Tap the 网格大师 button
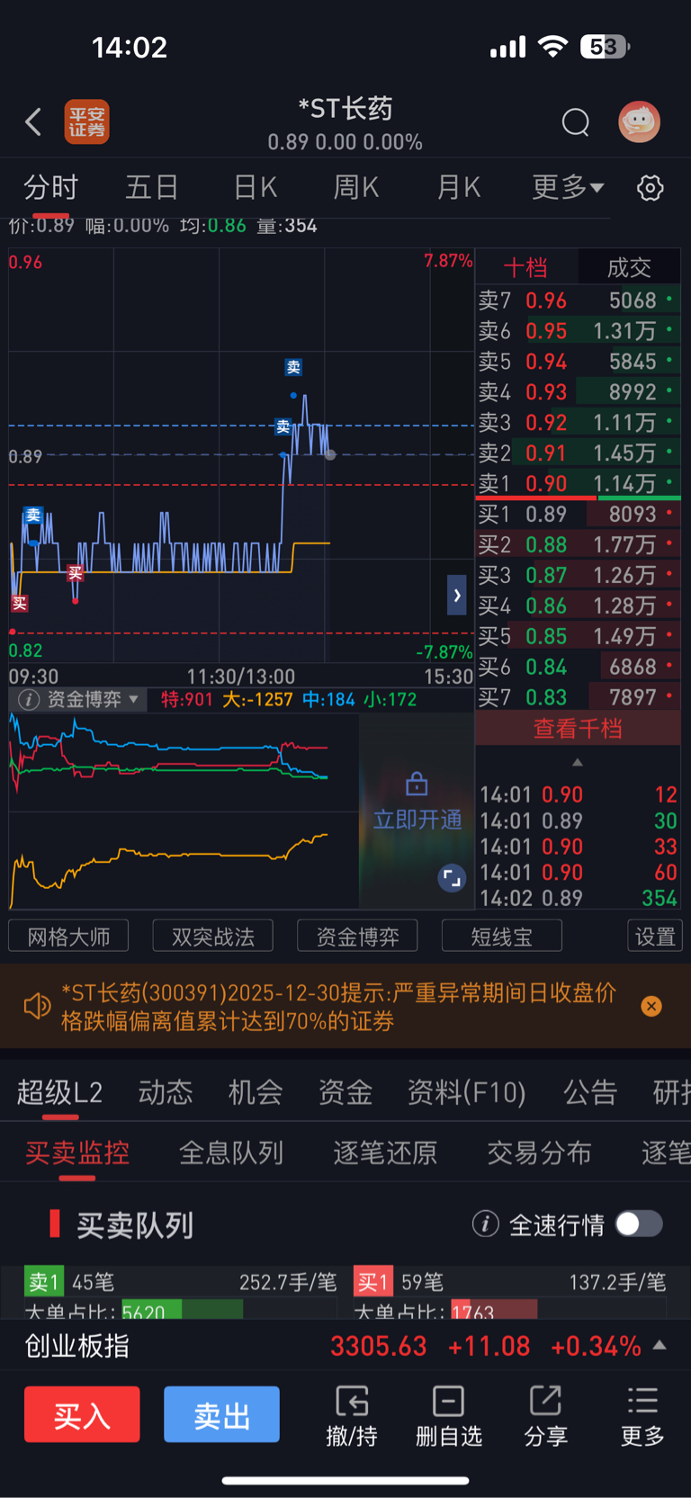 tap(68, 937)
